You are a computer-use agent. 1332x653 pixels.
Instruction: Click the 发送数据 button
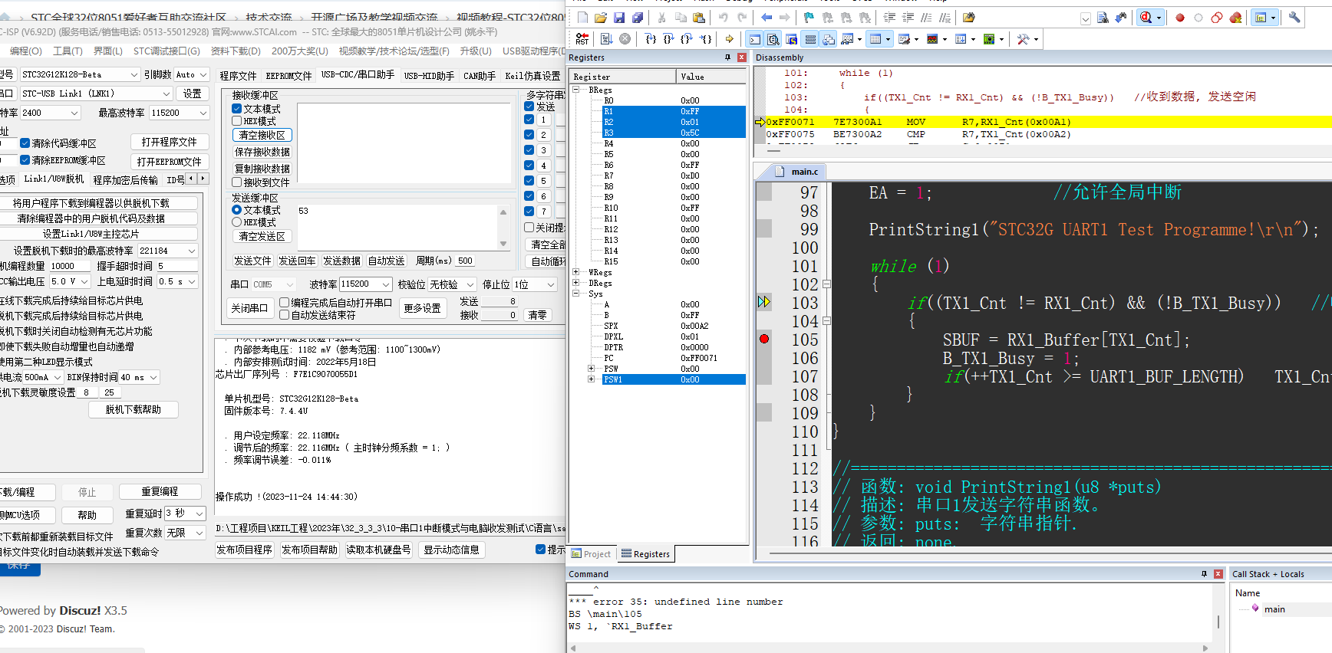341,261
